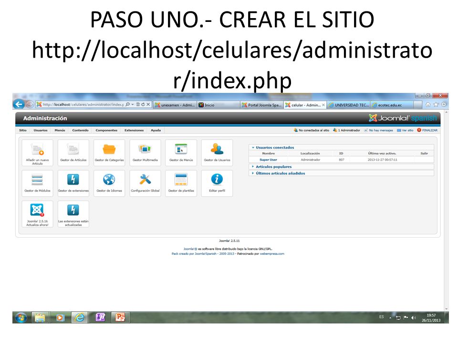Show hidden tray icons arrow
Screen dimensions: 458x343
pos(390,318)
